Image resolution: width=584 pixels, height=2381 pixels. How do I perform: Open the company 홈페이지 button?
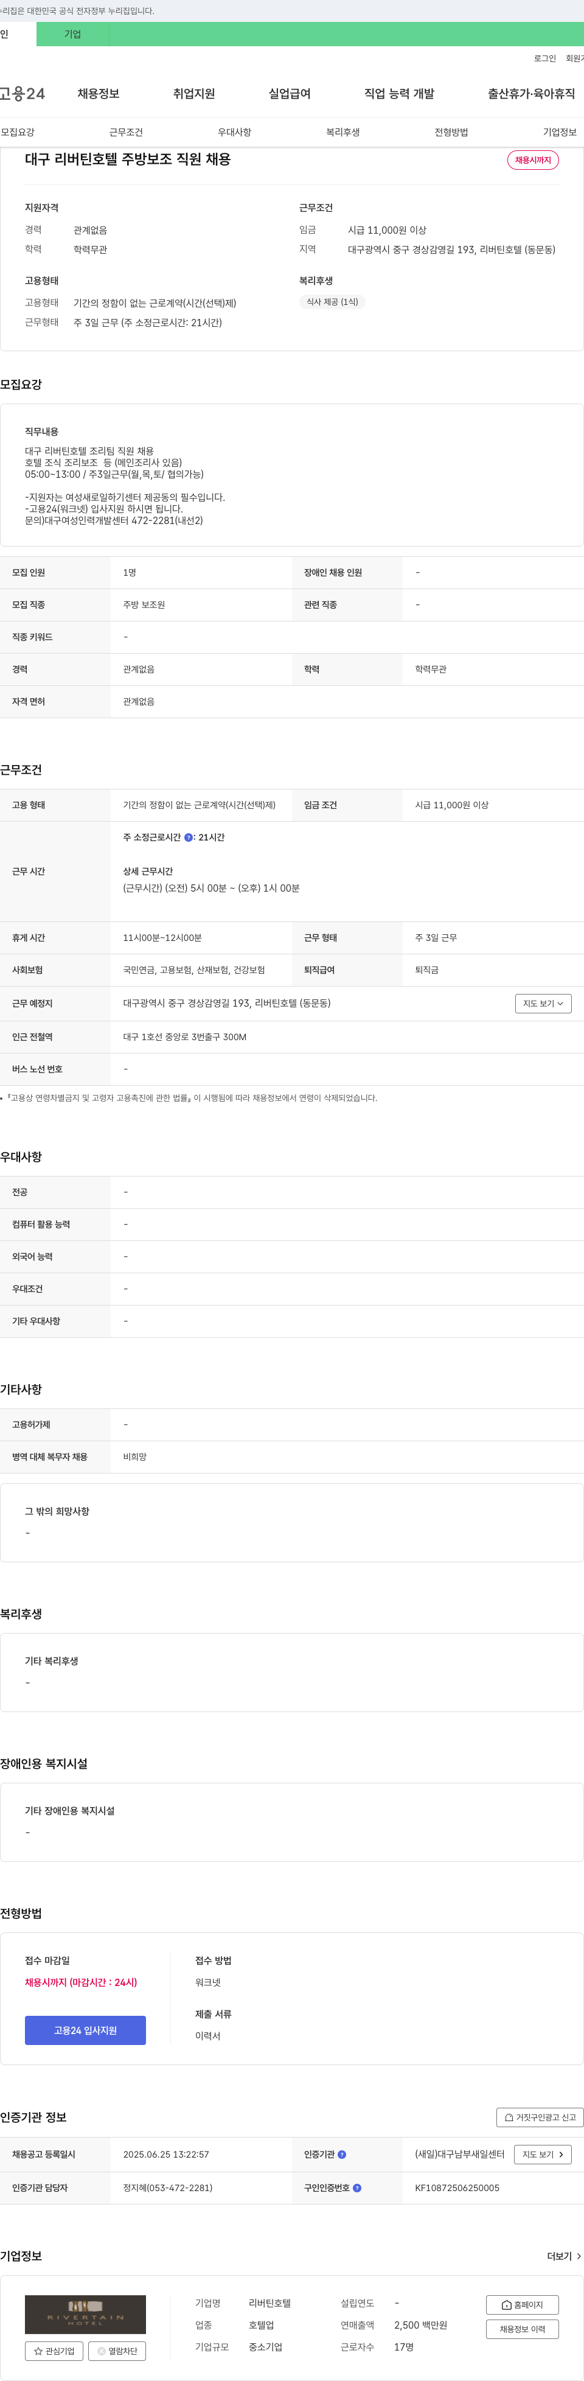click(522, 2304)
